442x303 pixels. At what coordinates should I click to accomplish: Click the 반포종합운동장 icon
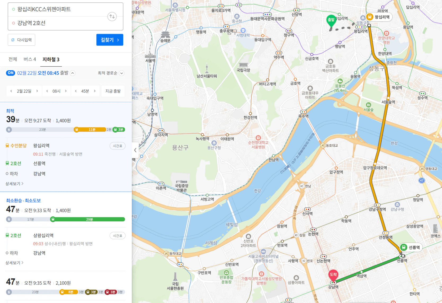click(x=226, y=273)
